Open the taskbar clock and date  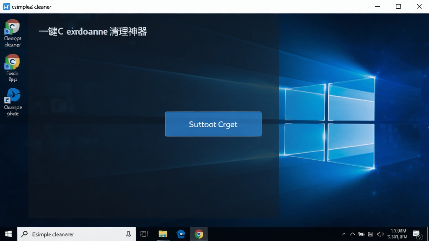click(x=397, y=234)
